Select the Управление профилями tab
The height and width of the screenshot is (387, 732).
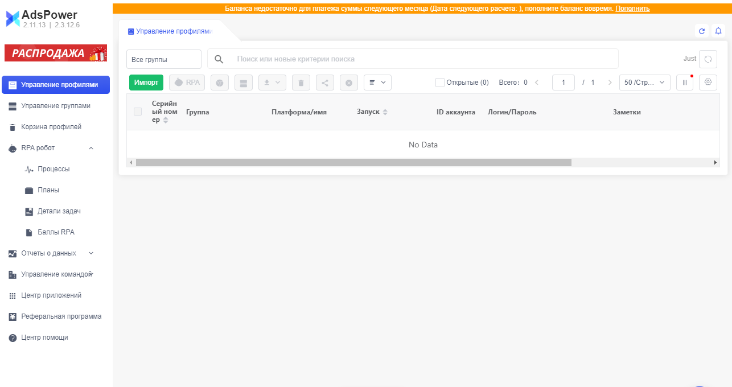[171, 31]
